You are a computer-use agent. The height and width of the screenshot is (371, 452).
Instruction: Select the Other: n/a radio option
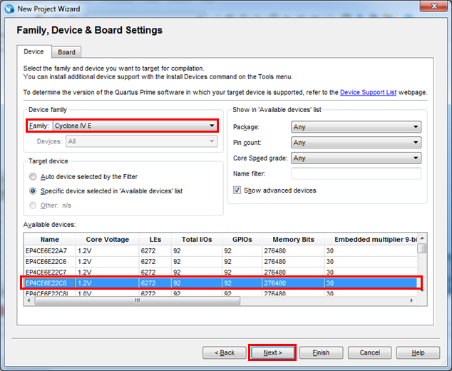(x=33, y=205)
